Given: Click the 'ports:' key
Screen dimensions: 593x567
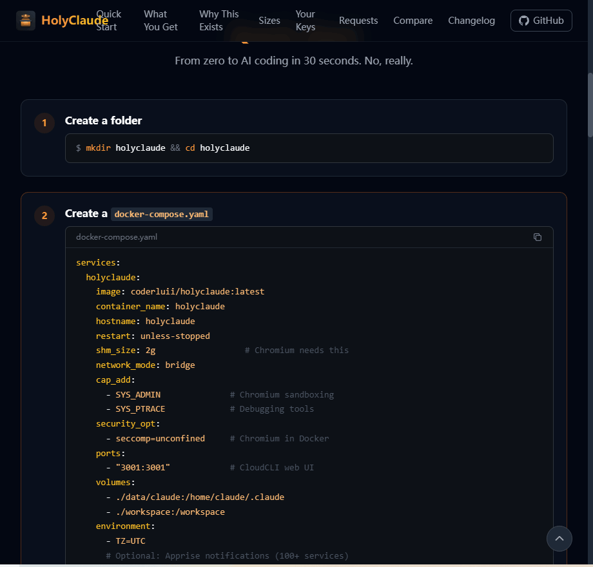Looking at the screenshot, I should pos(110,453).
